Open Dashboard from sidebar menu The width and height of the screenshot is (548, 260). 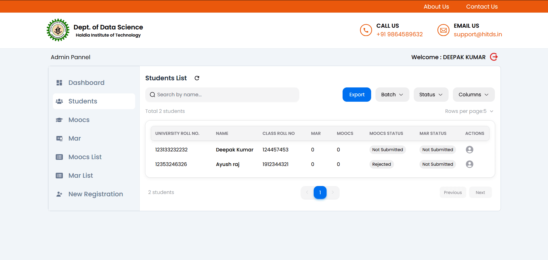(94, 83)
